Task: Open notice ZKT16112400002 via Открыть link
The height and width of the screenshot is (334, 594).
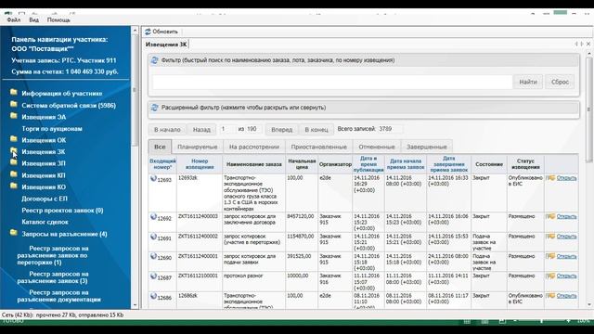Action: pos(566,237)
